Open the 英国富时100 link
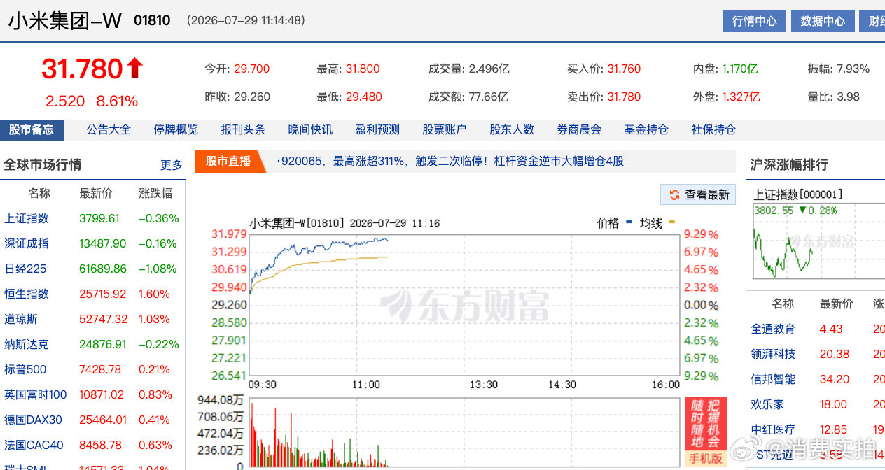This screenshot has height=470, width=885. [x=35, y=394]
